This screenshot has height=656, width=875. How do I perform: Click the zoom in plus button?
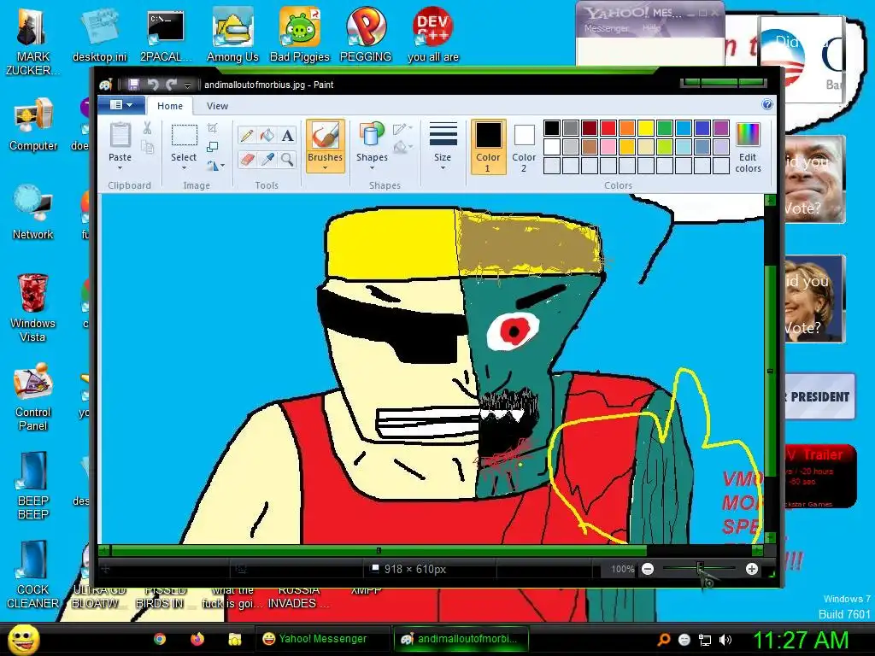tap(752, 569)
